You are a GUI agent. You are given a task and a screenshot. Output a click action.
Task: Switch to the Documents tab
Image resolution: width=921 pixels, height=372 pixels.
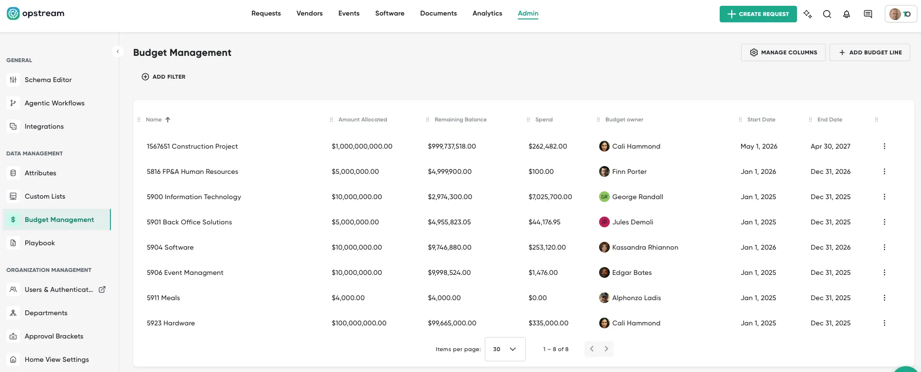click(439, 14)
